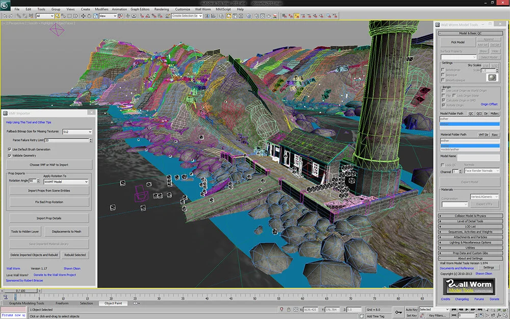The image size is (510, 319).
Task: Click the material sphere preview swatch
Action: [492, 77]
